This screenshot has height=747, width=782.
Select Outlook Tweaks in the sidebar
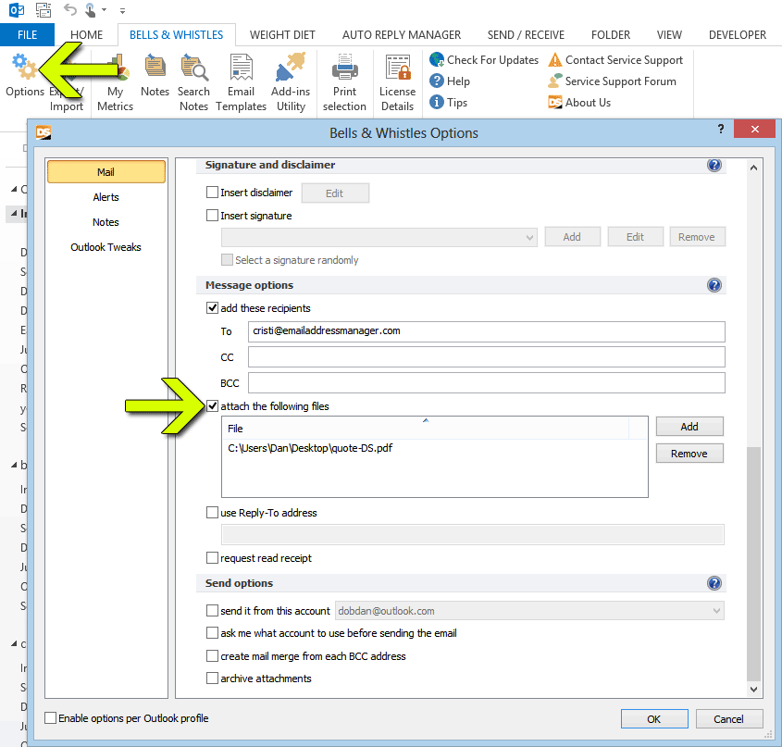click(x=106, y=246)
